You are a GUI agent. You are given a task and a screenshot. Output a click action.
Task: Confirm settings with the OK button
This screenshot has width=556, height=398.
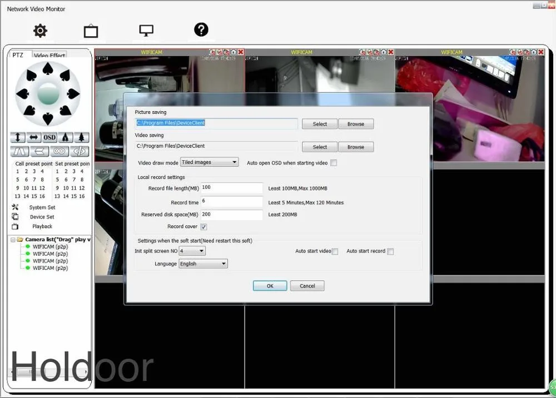click(270, 286)
